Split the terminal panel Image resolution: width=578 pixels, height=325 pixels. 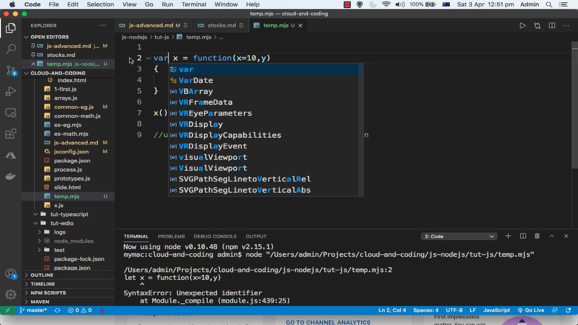523,236
